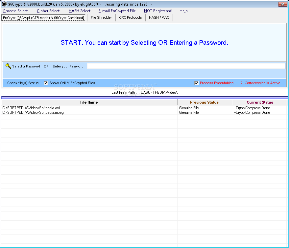The width and height of the screenshot is (289, 248).
Task: Click +Crypt/Compress Done for Softpedia.avi
Action: tap(252, 108)
